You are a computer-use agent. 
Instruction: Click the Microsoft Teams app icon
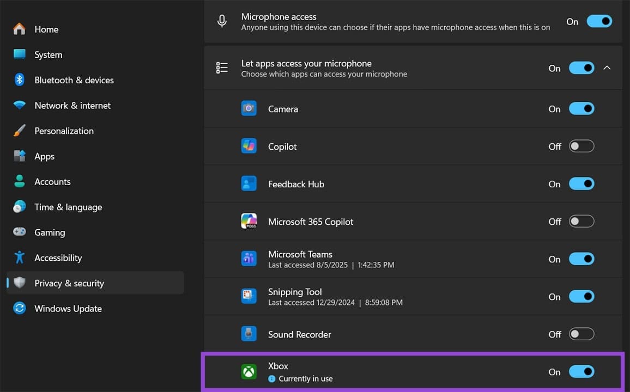click(x=249, y=259)
